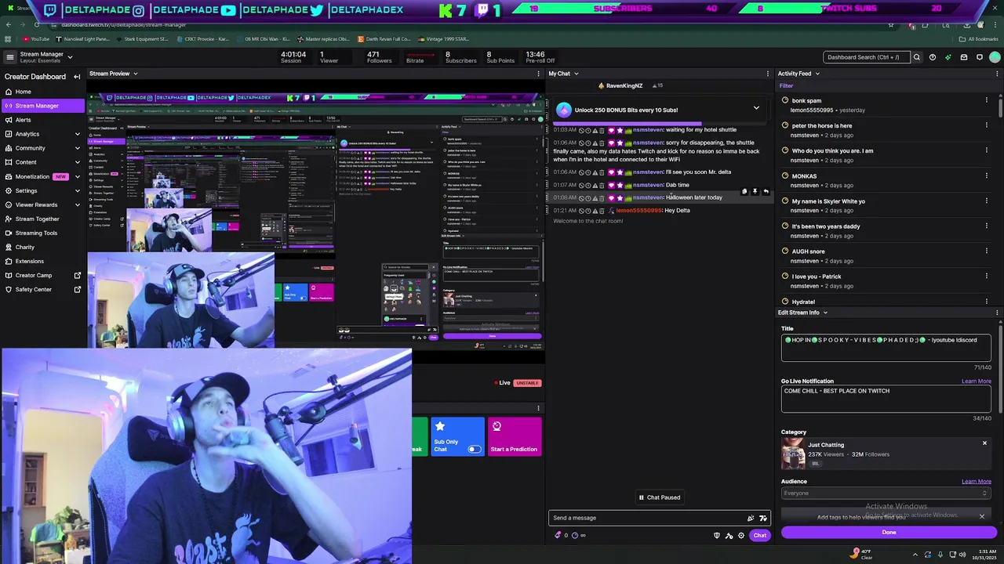This screenshot has width=1004, height=564.
Task: Click the Dashboard Search magnifier icon
Action: pyautogui.click(x=916, y=57)
